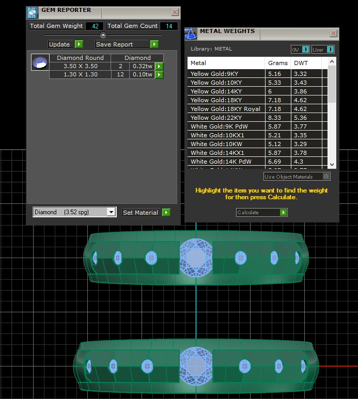Viewport: 358px width, 399px height.
Task: Click the 0.10tw weight cell
Action: coord(143,74)
